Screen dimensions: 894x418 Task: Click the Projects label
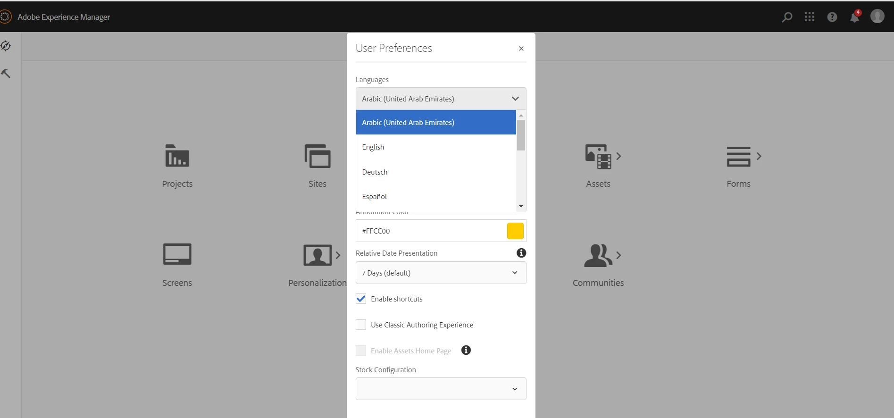[x=177, y=184]
